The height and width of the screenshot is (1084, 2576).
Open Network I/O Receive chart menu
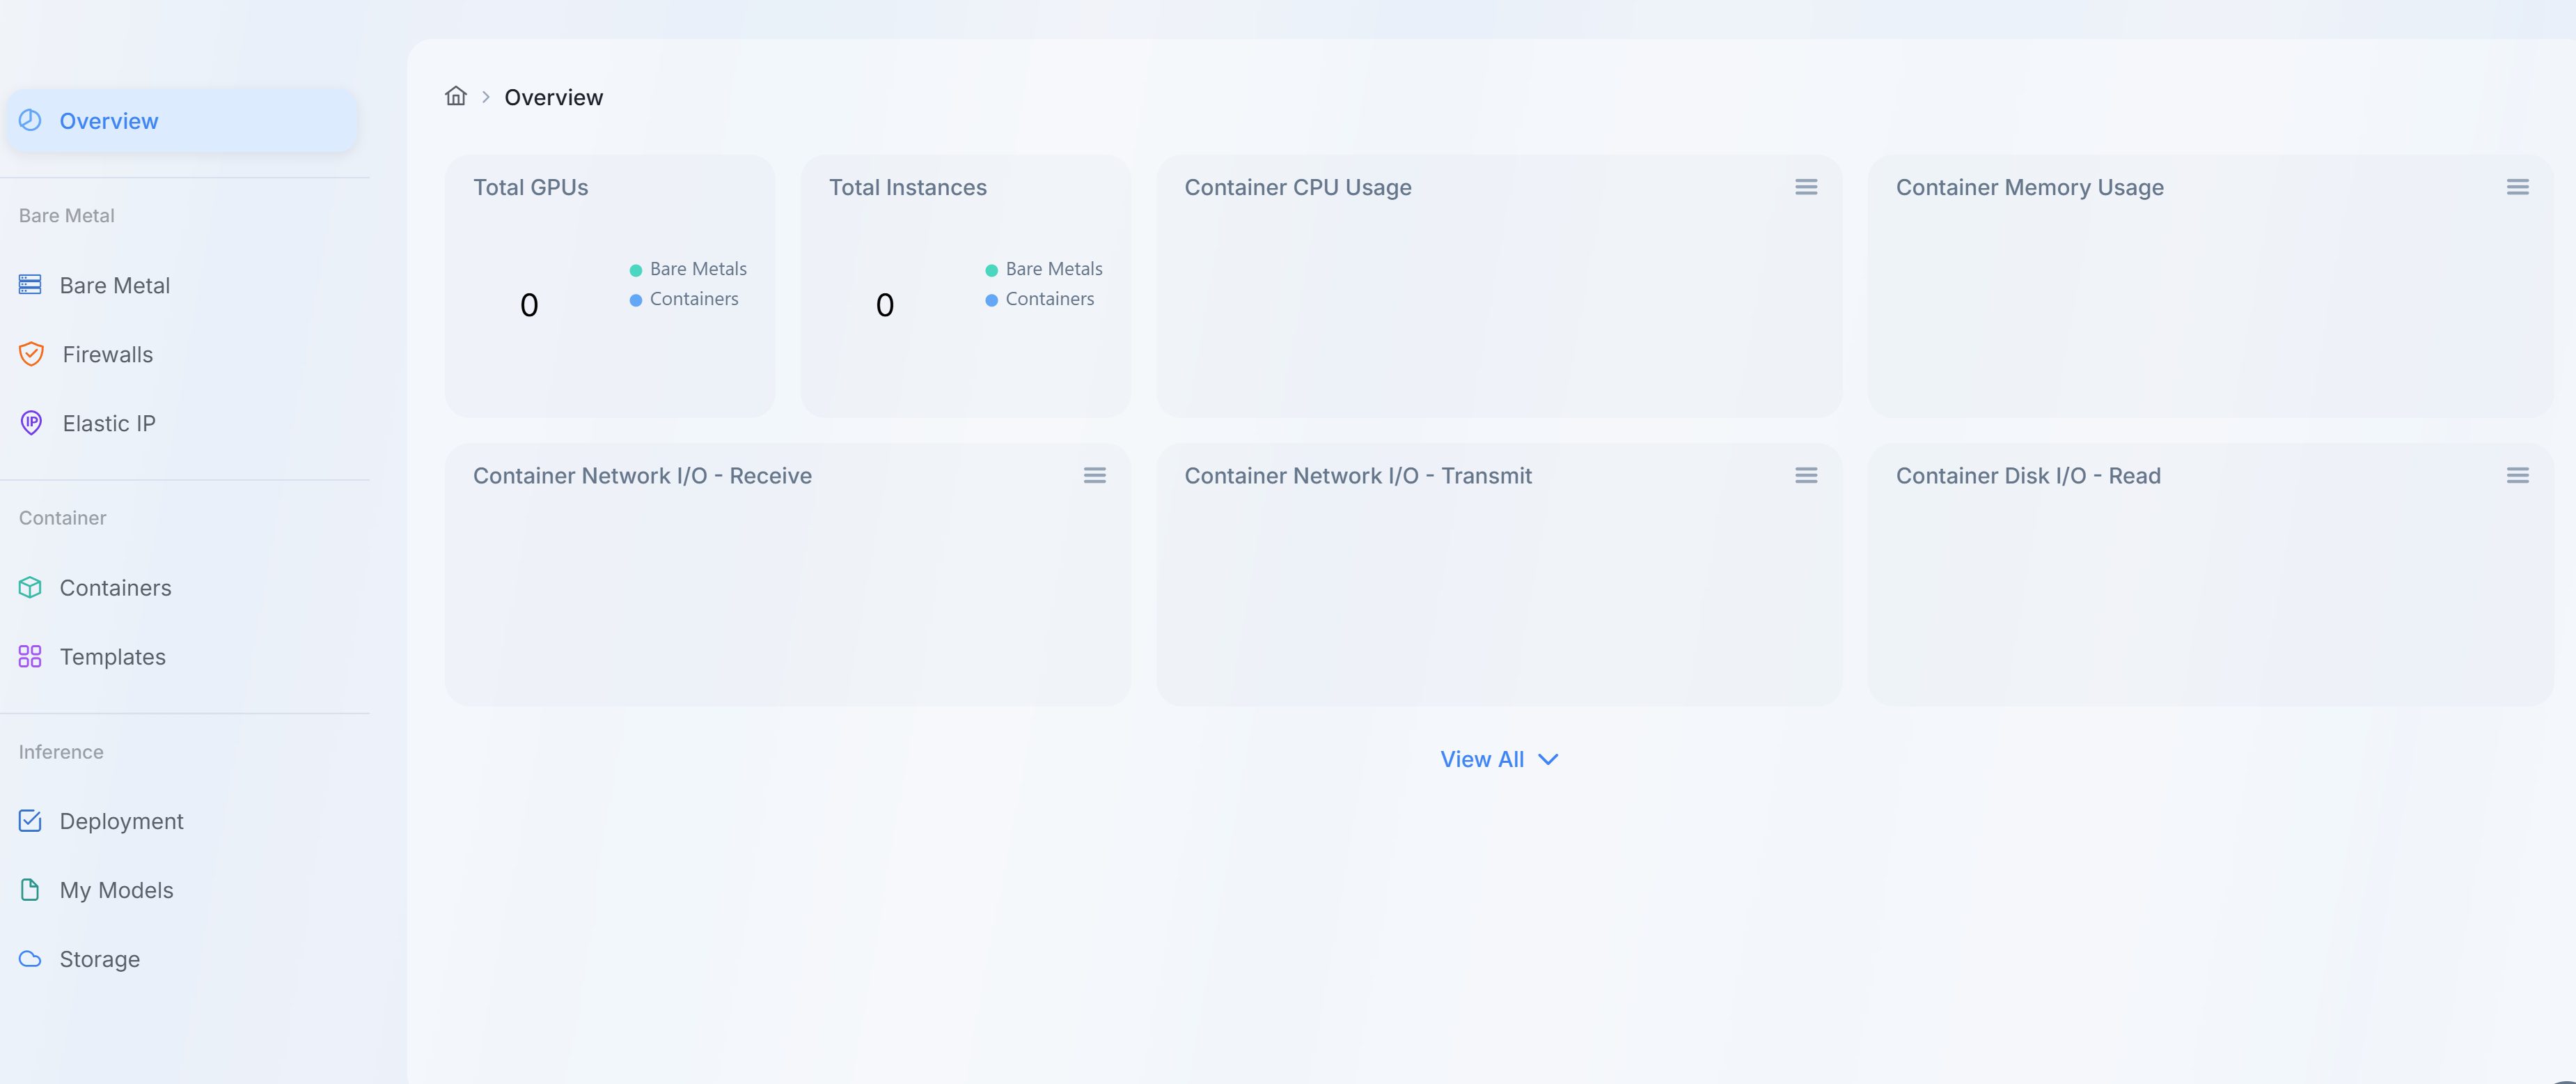click(1094, 475)
